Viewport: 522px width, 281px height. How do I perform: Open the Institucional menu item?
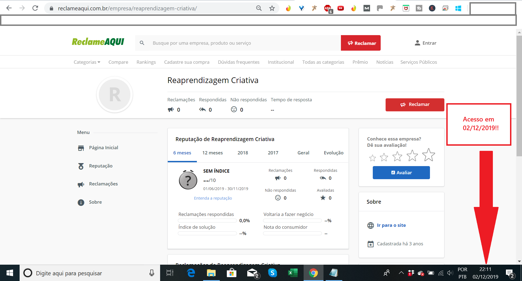point(281,62)
